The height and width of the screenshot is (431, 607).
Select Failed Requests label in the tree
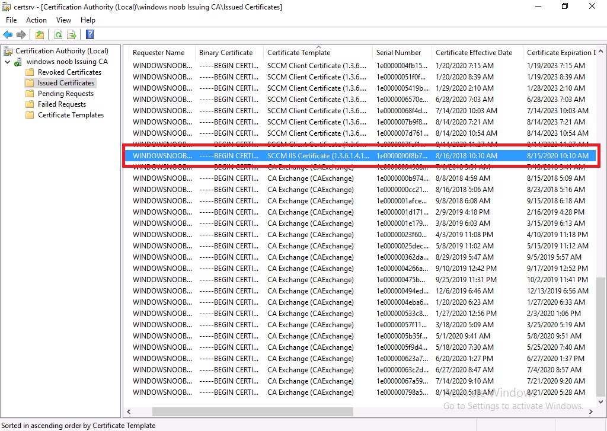tap(62, 104)
